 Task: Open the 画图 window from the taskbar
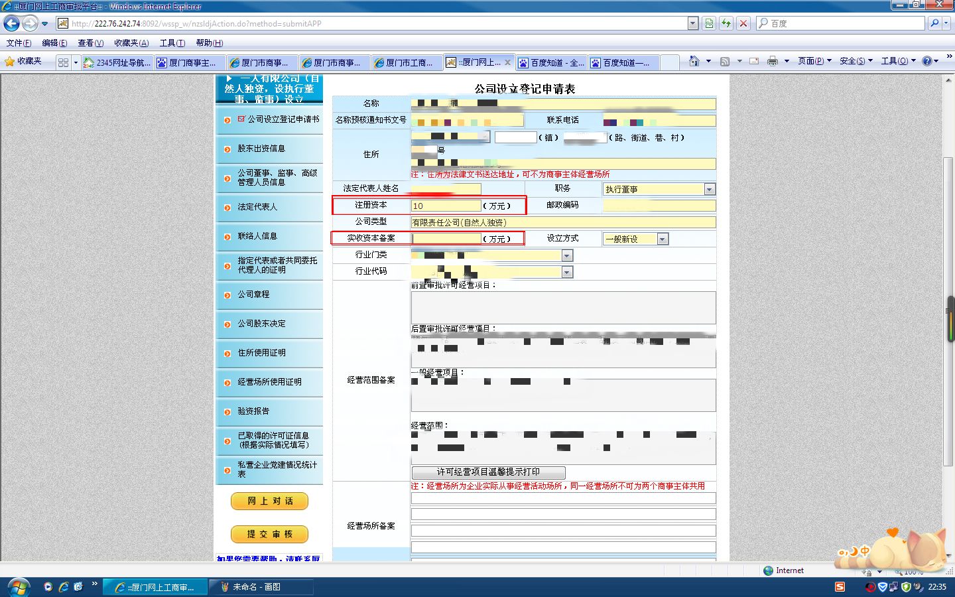[262, 587]
